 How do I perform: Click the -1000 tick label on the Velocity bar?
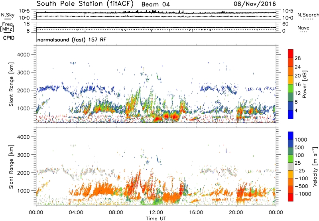point(303,194)
